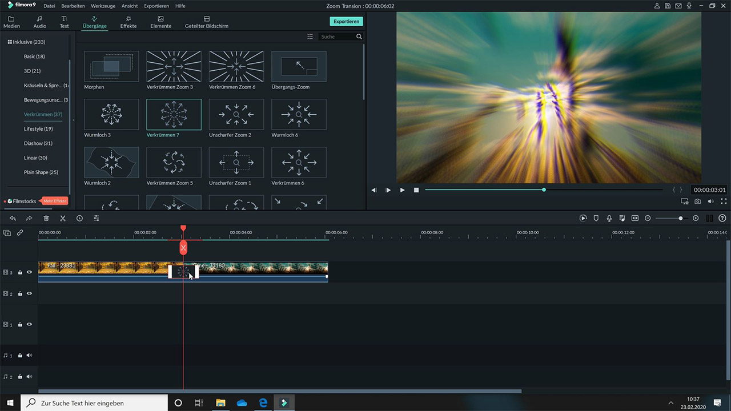Hide video track 3 with eye icon

click(29, 272)
